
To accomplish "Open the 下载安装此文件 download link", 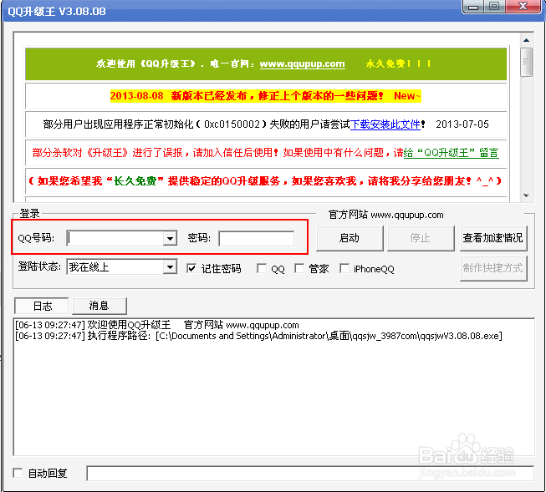I will pyautogui.click(x=385, y=124).
